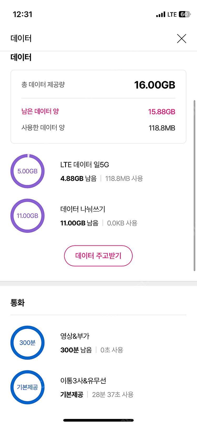Tap the 12:31 clock in status bar
Image resolution: width=197 pixels, height=426 pixels.
tap(23, 14)
